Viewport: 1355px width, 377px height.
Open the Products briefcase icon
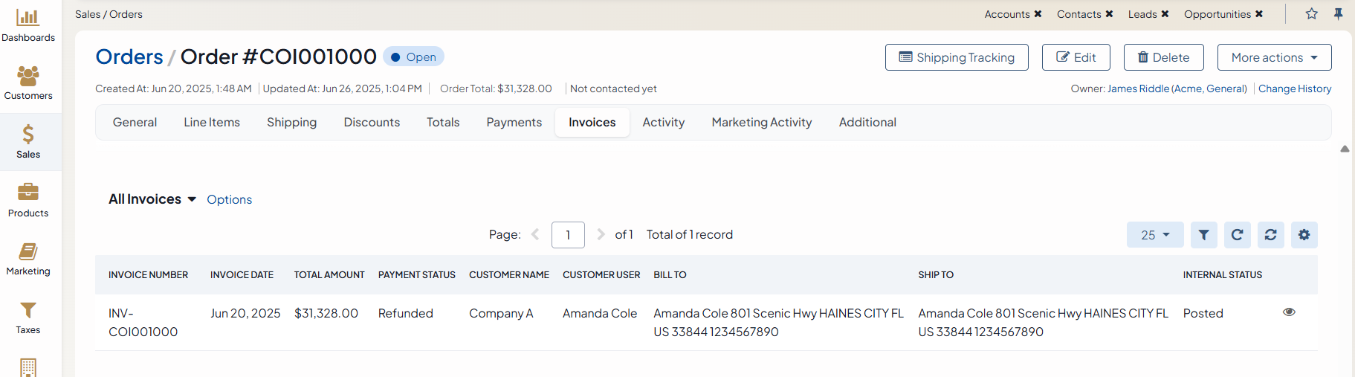(x=28, y=192)
